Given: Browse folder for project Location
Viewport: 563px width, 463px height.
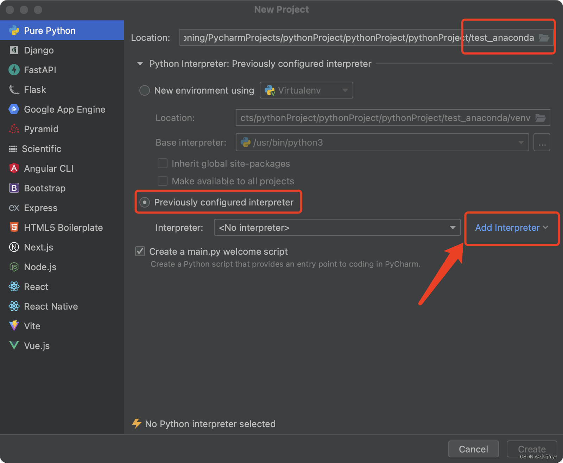Looking at the screenshot, I should point(544,38).
